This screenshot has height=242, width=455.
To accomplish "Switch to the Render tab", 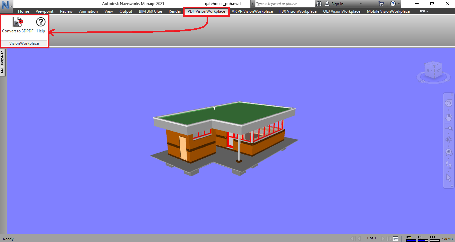I will click(175, 11).
